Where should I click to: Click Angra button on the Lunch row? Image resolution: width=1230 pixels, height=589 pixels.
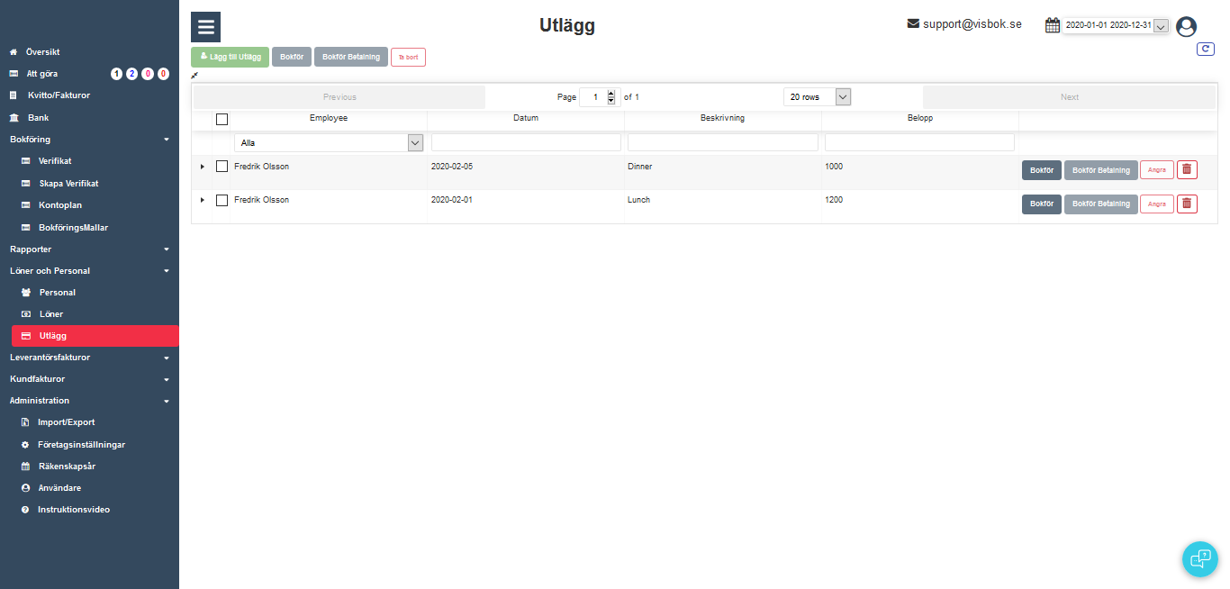click(1156, 204)
